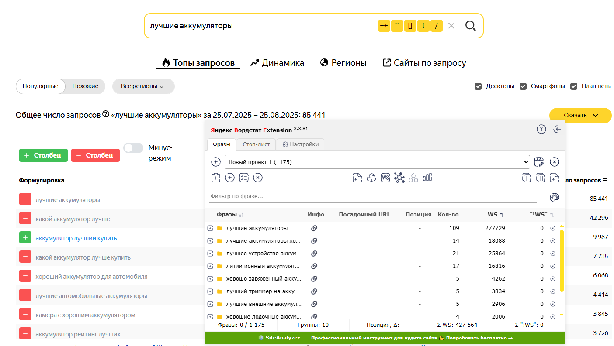Click target icon on the 277729 row
This screenshot has height=346, width=614.
(553, 228)
